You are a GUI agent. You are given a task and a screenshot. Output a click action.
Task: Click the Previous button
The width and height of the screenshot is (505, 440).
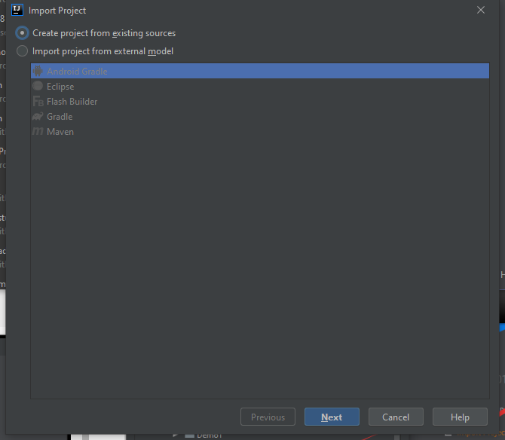pos(268,417)
